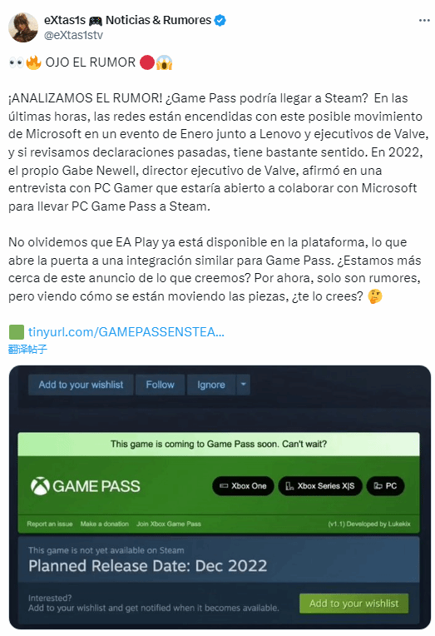Click the eXtas1s Noticias & Rumores display name
Image resolution: width=435 pixels, height=636 pixels.
[128, 20]
